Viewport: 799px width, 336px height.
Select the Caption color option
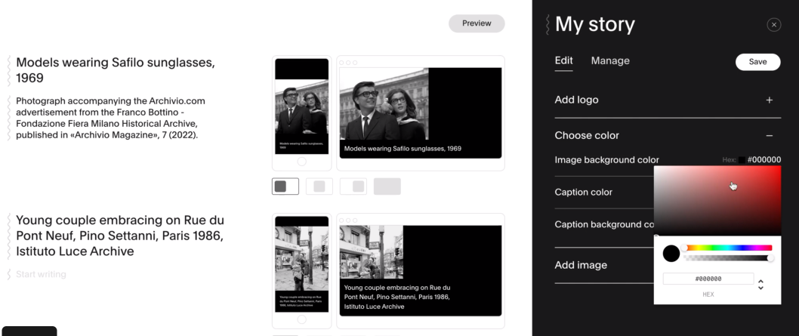point(584,193)
